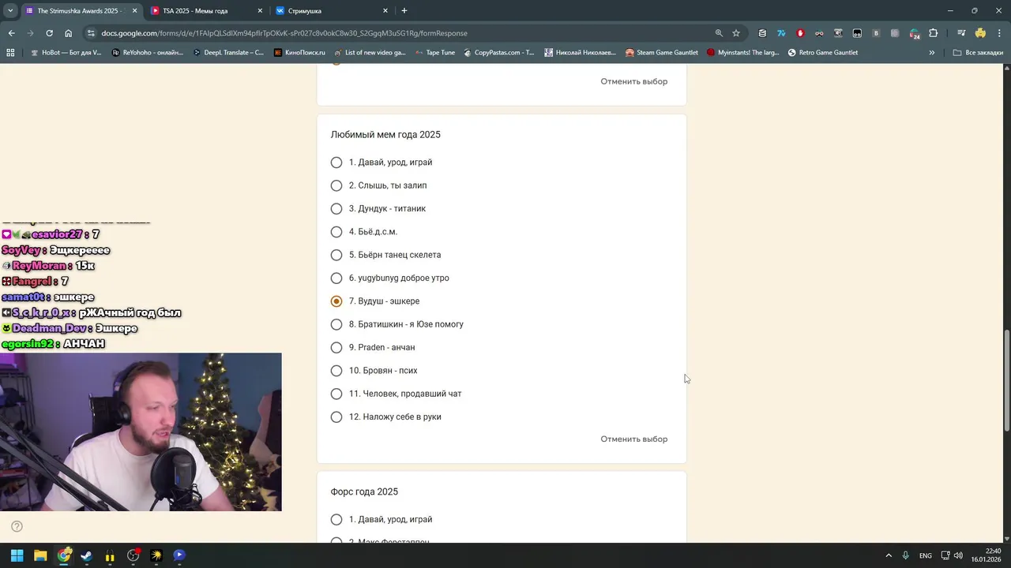
Task: Open the extension icon with badge 24
Action: click(914, 34)
